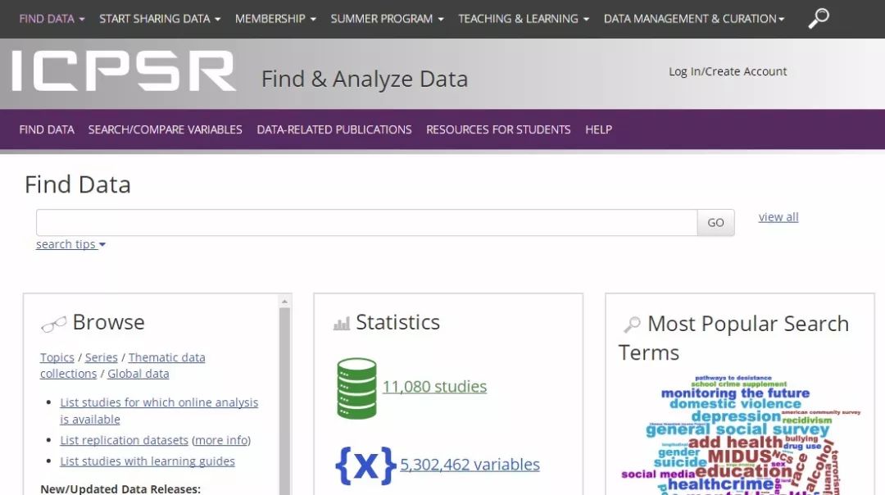Screen dimensions: 885x495
Task: Click 'monitoring the future' in word cloud
Action: 735,393
